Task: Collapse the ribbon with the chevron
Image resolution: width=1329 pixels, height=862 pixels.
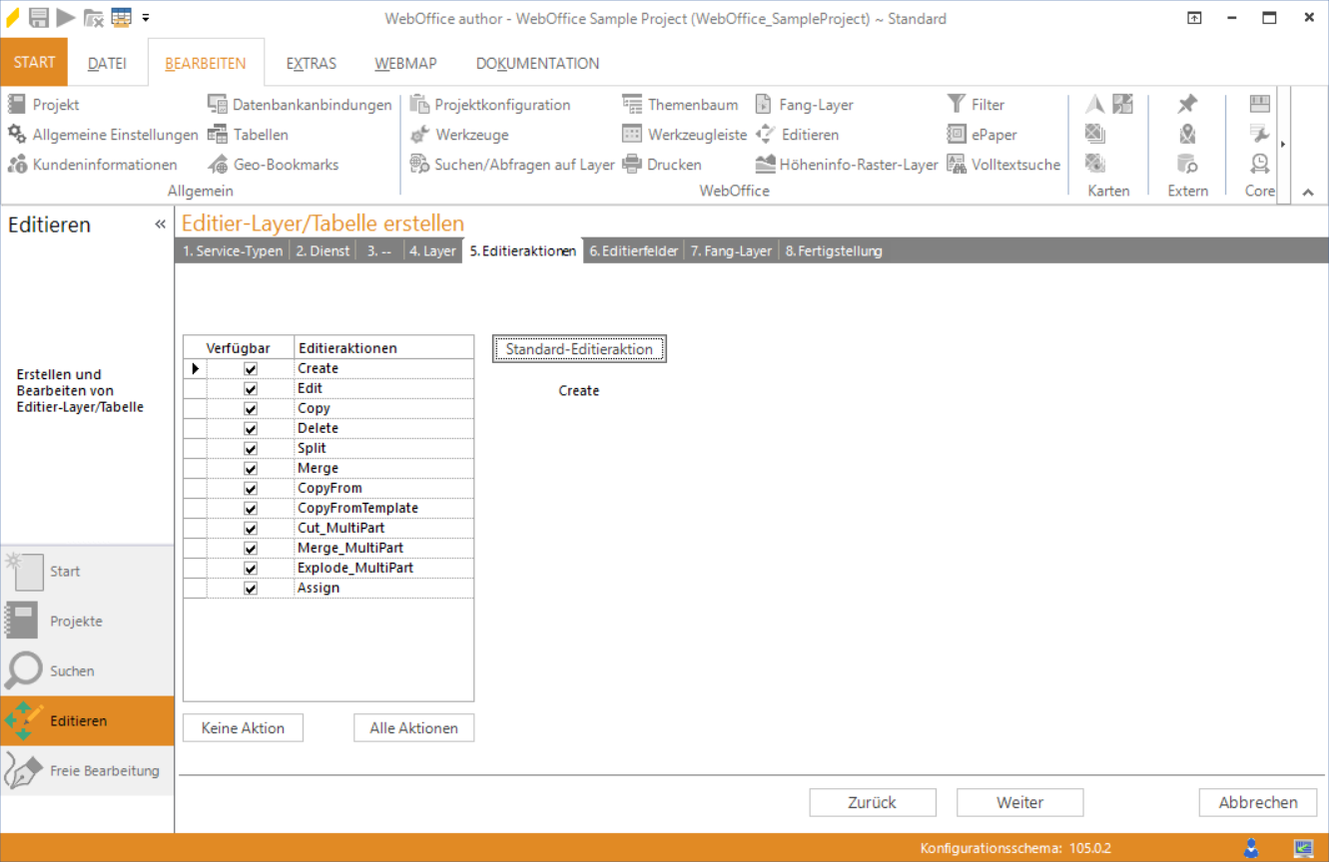Action: (x=1308, y=193)
